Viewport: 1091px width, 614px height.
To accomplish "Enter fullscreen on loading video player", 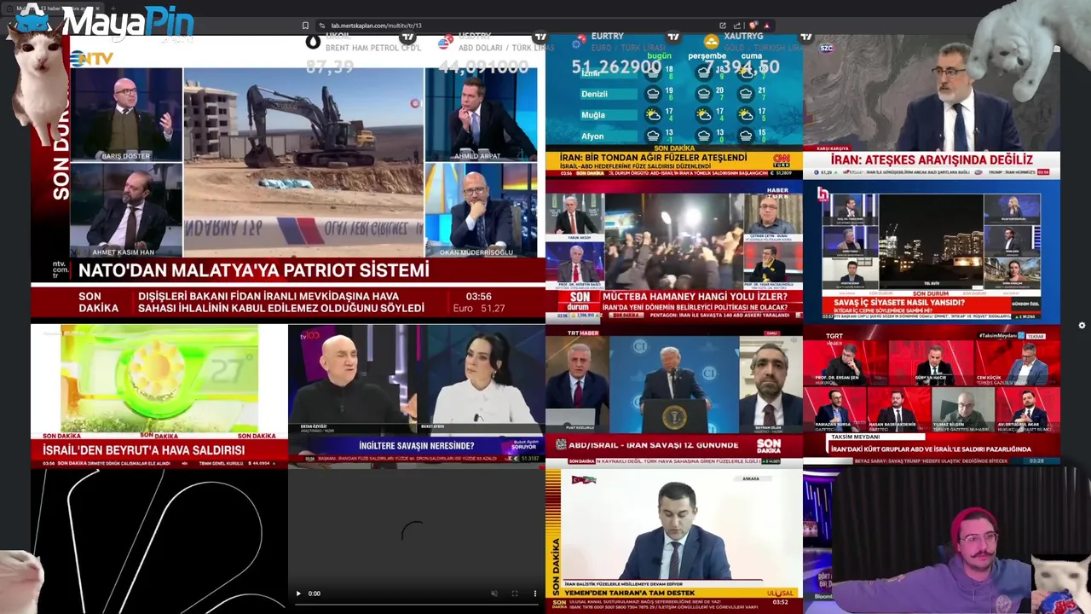I will coord(515,594).
